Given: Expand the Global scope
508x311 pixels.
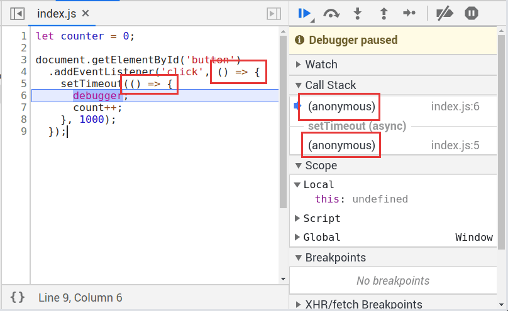Looking at the screenshot, I should point(321,237).
